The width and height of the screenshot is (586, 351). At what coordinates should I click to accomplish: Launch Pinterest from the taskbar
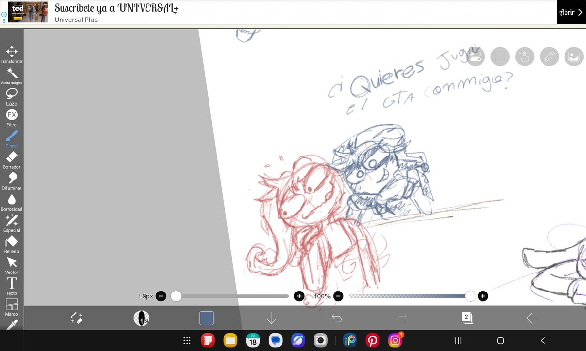(372, 341)
